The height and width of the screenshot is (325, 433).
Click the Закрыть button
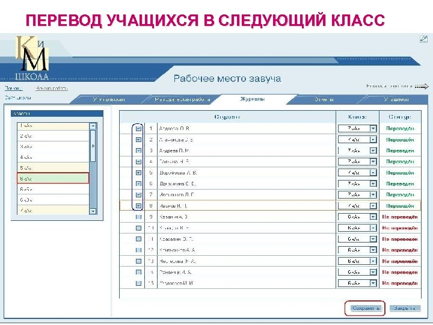pyautogui.click(x=405, y=308)
